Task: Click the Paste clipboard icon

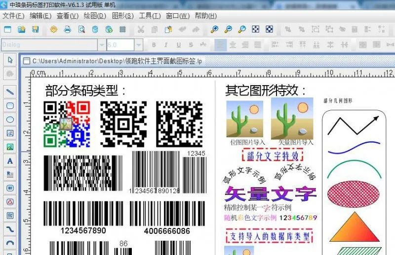Action: coord(168,30)
